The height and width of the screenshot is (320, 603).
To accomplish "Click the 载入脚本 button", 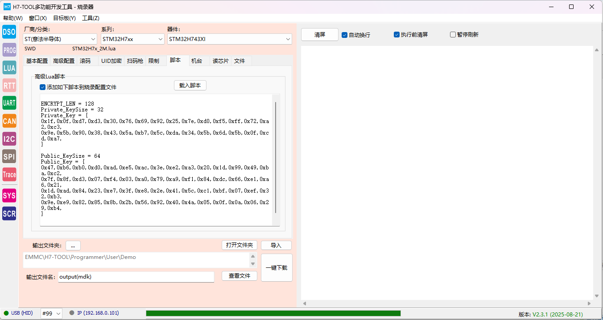I will tap(190, 86).
